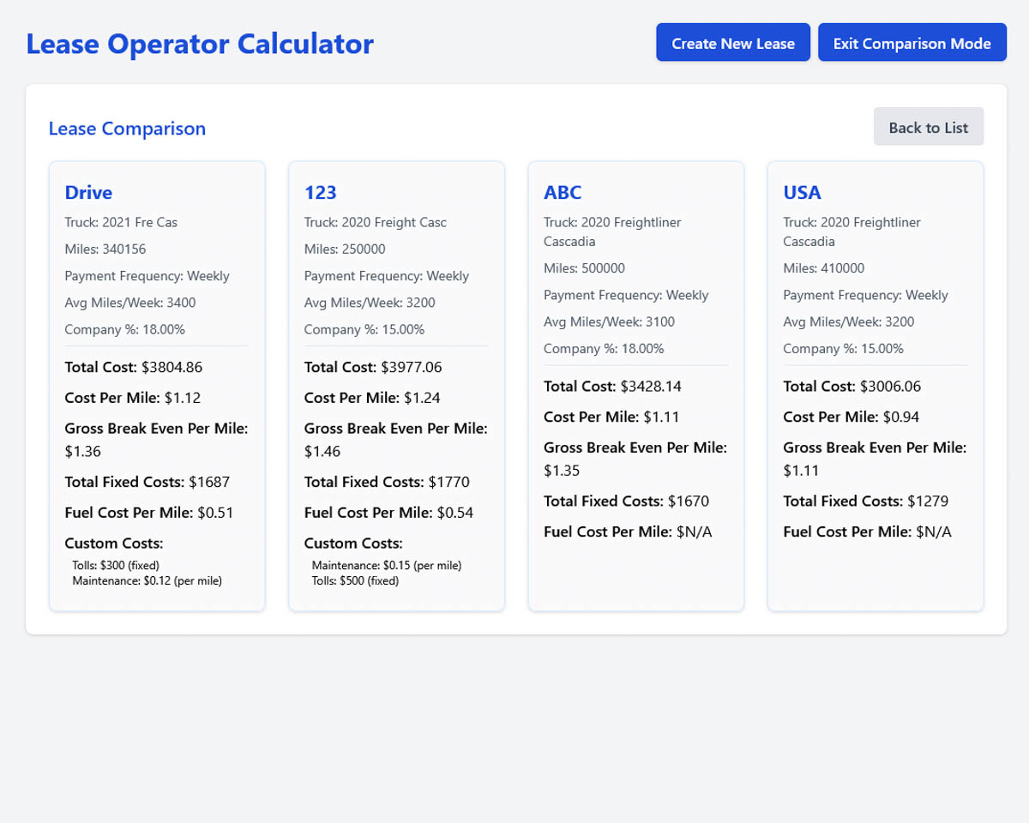Select the Lease Operator Calculator title
The width and height of the screenshot is (1029, 823).
click(x=200, y=43)
